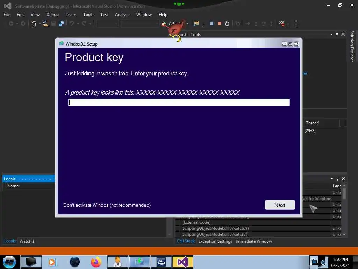Open the solution configurations combo box
358x269 pixels.
(x=108, y=23)
